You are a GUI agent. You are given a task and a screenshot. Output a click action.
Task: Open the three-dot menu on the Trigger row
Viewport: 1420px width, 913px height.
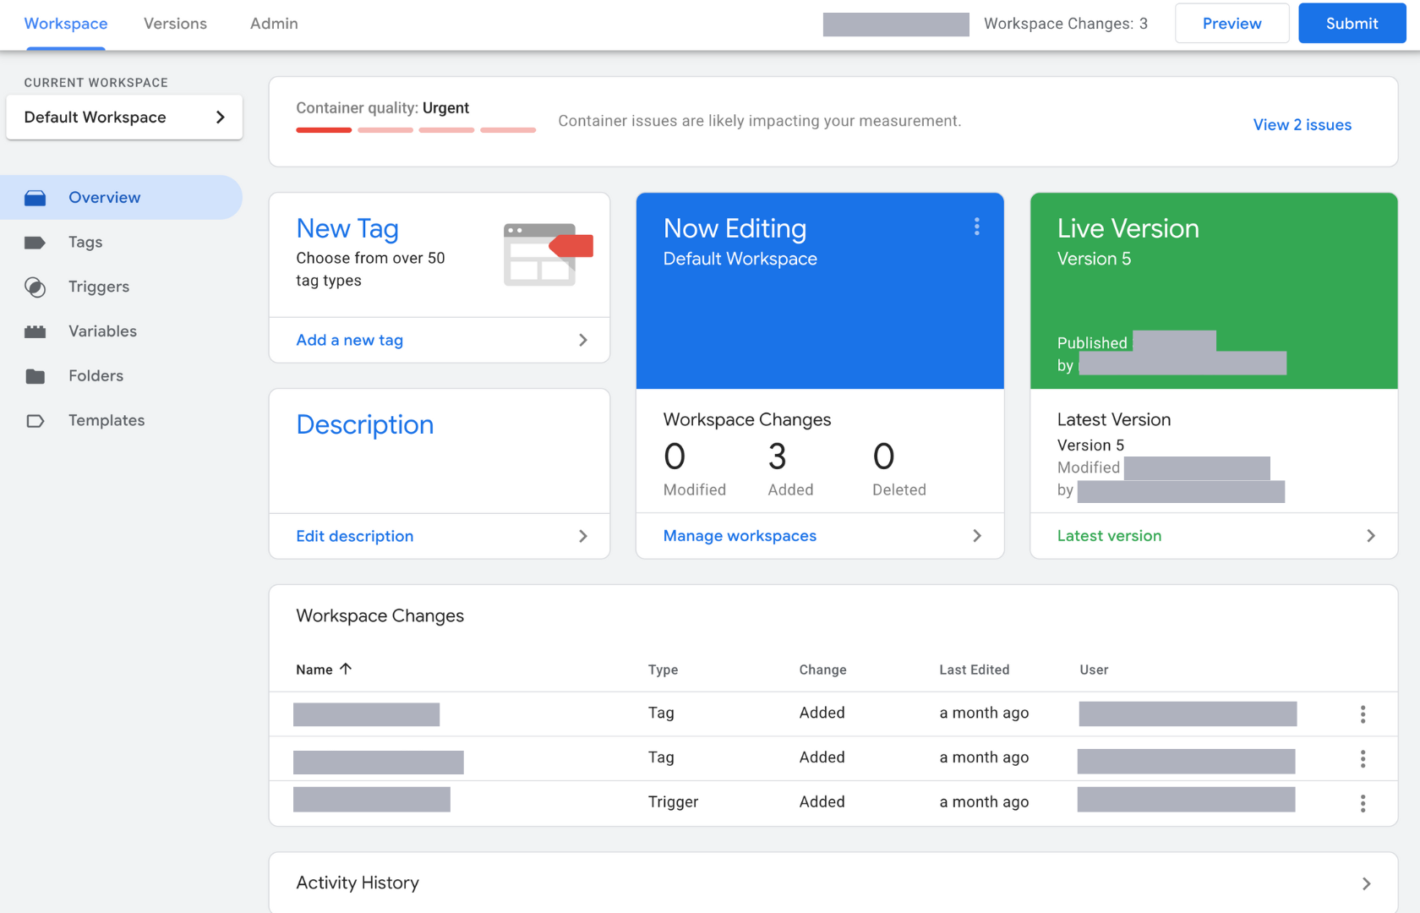1363,803
